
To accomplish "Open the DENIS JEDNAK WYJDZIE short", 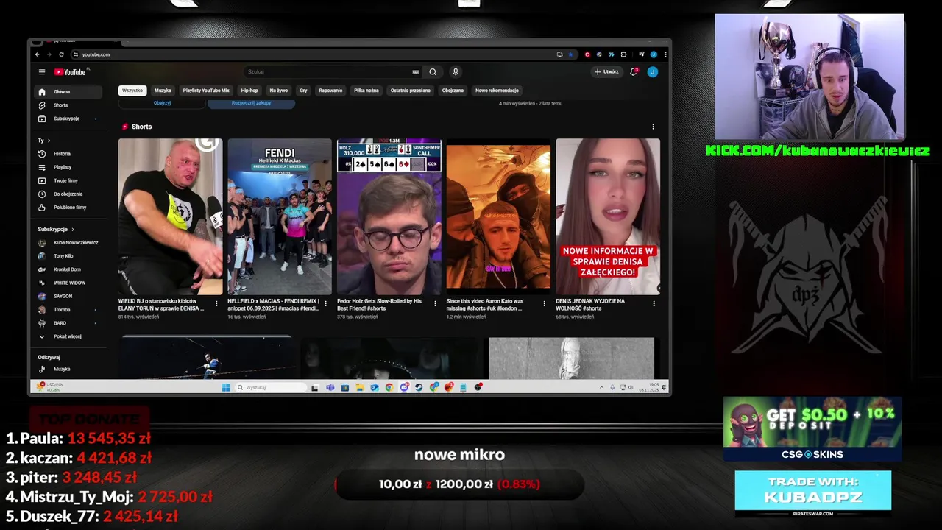I will pos(608,216).
